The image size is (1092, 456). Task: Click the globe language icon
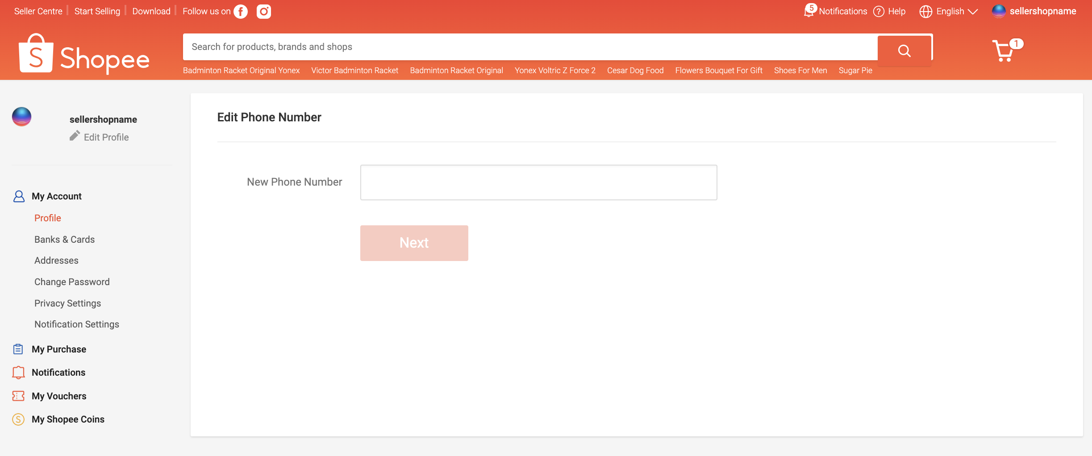tap(926, 12)
